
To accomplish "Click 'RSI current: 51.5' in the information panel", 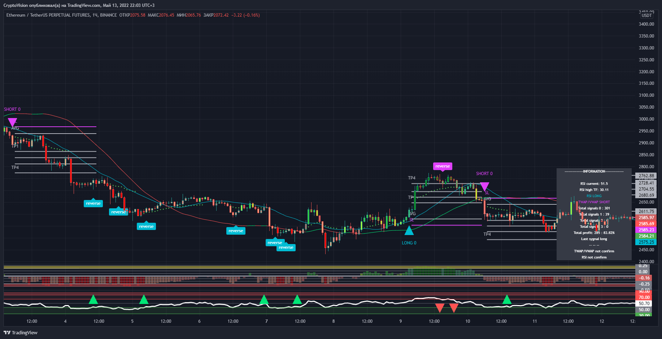I will (594, 184).
